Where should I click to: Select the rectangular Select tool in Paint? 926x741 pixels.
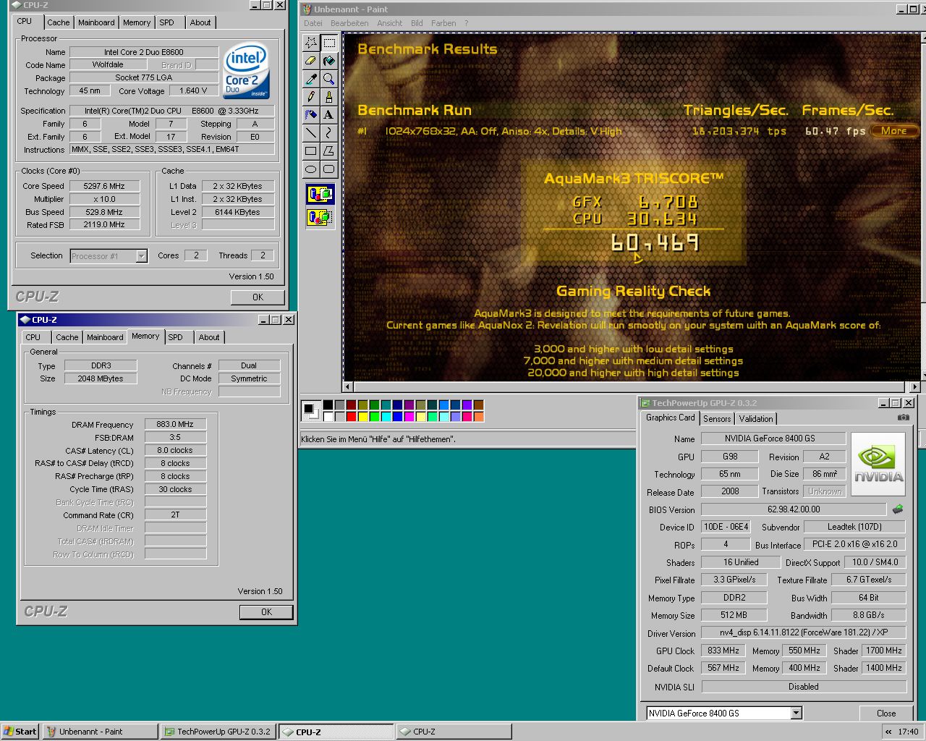coord(329,43)
